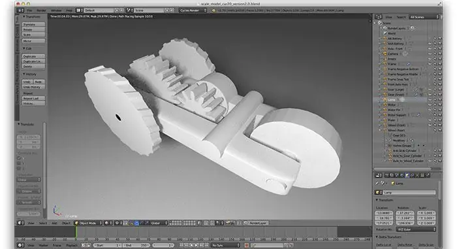Select the Object properties tab icon

(407, 175)
